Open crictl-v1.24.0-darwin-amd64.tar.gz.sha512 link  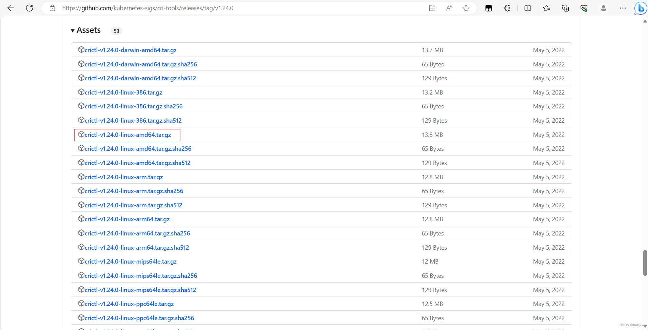pos(140,78)
